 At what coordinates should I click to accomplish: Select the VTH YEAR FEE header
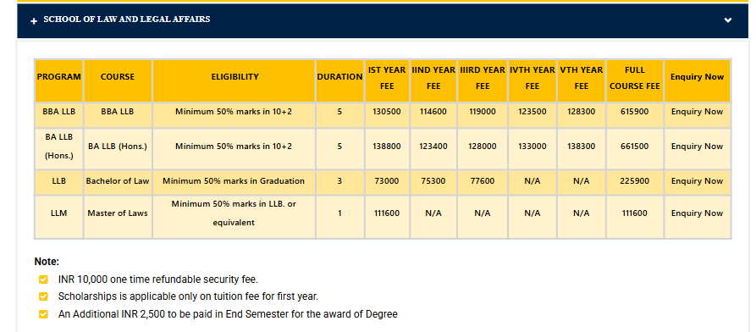click(582, 78)
